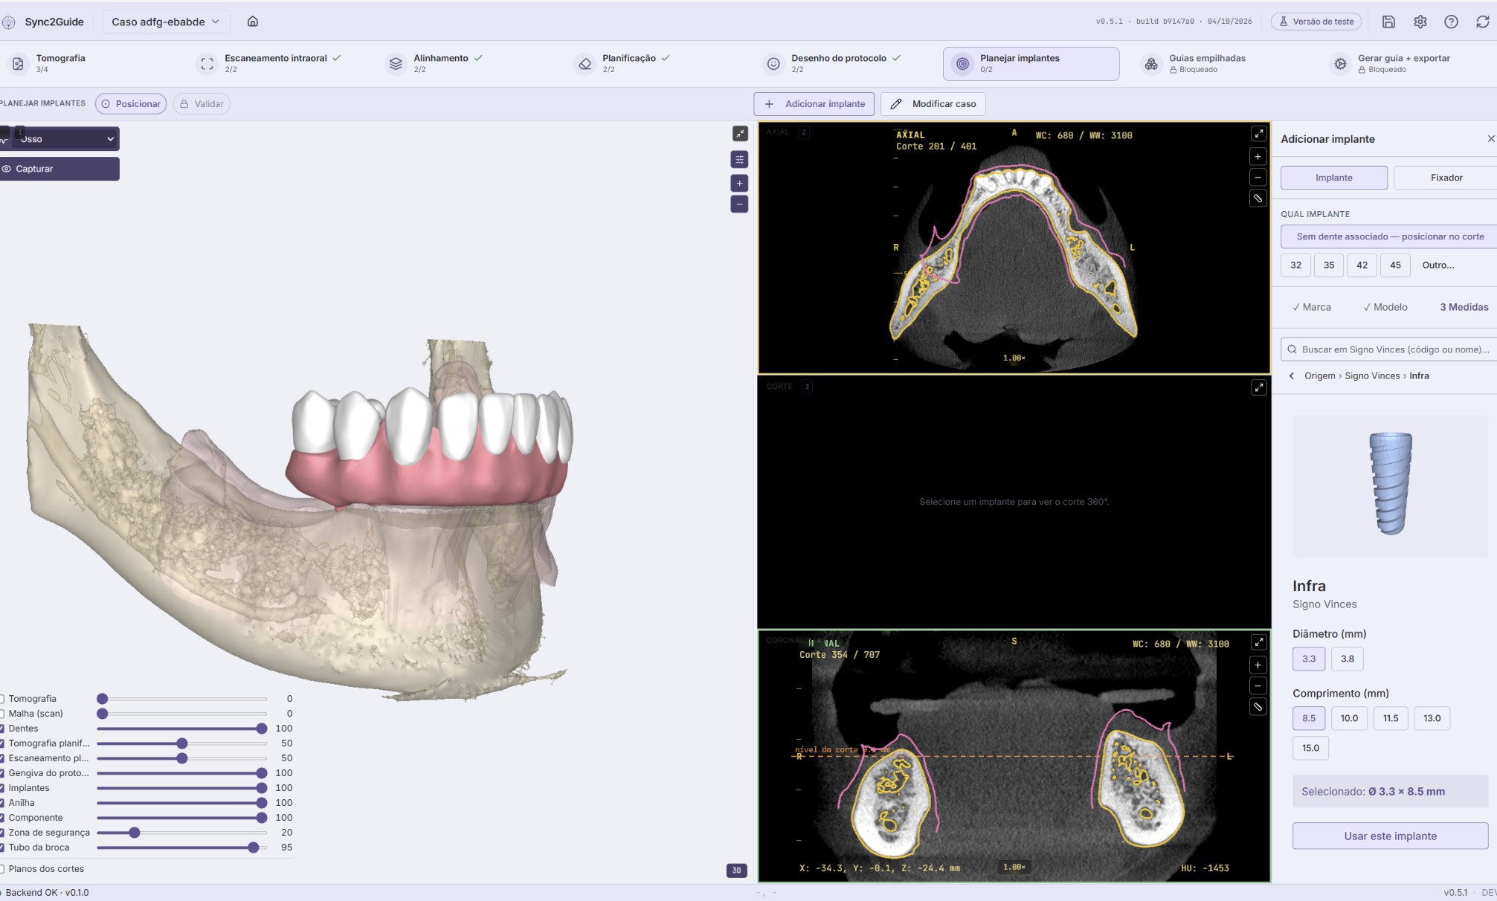Go to the home screen icon
Image resolution: width=1497 pixels, height=901 pixels.
[253, 22]
